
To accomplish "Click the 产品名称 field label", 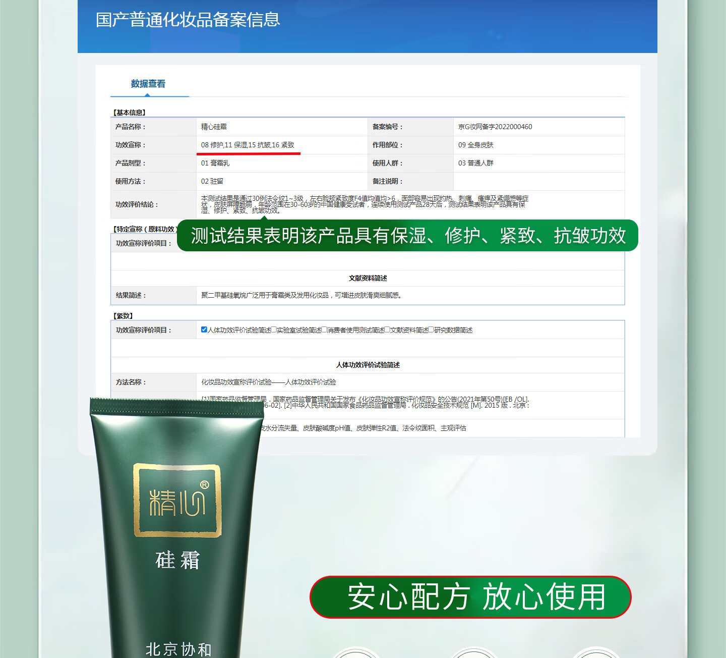I will tap(130, 127).
